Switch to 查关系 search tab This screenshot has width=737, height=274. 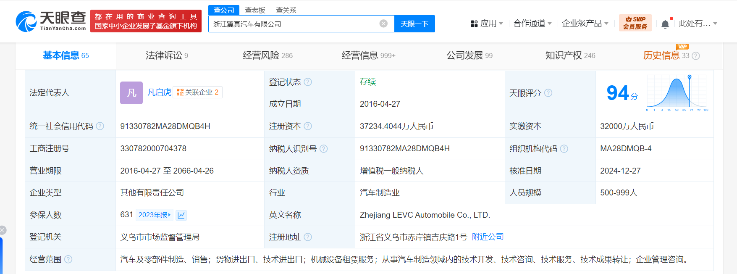286,10
